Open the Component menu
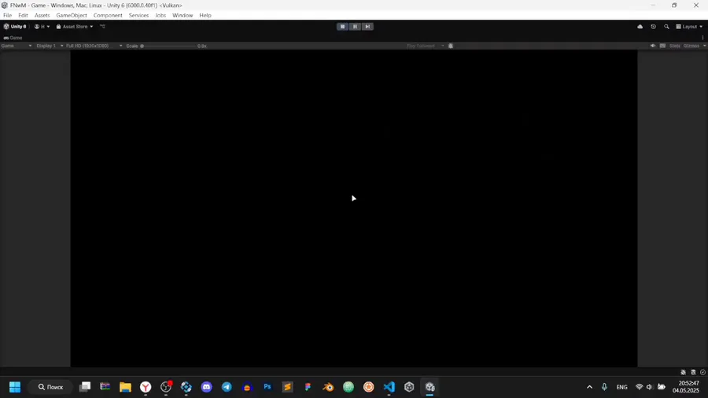This screenshot has height=398, width=708. point(108,16)
